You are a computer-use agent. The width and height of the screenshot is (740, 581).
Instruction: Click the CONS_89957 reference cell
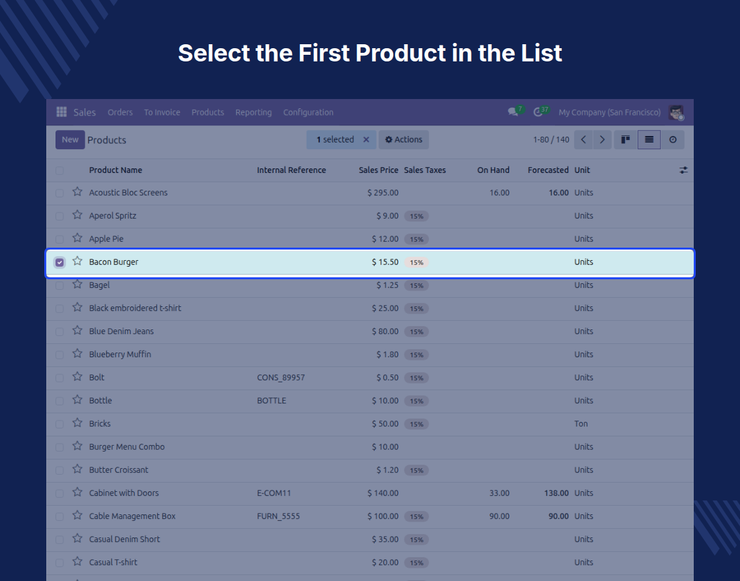pos(281,378)
